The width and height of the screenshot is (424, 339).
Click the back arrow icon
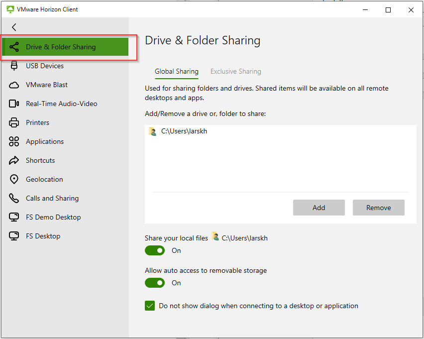coord(14,27)
